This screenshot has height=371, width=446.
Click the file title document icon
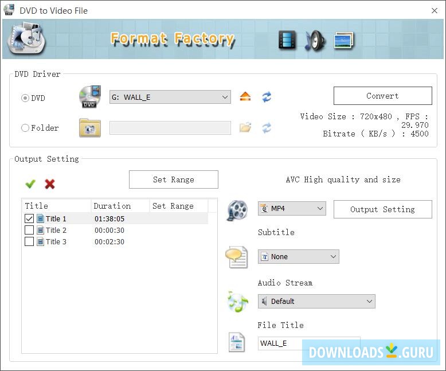[x=237, y=342]
